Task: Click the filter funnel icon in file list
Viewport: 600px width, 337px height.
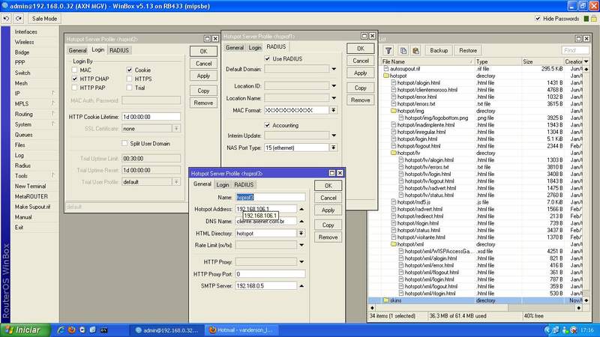Action: coord(388,50)
